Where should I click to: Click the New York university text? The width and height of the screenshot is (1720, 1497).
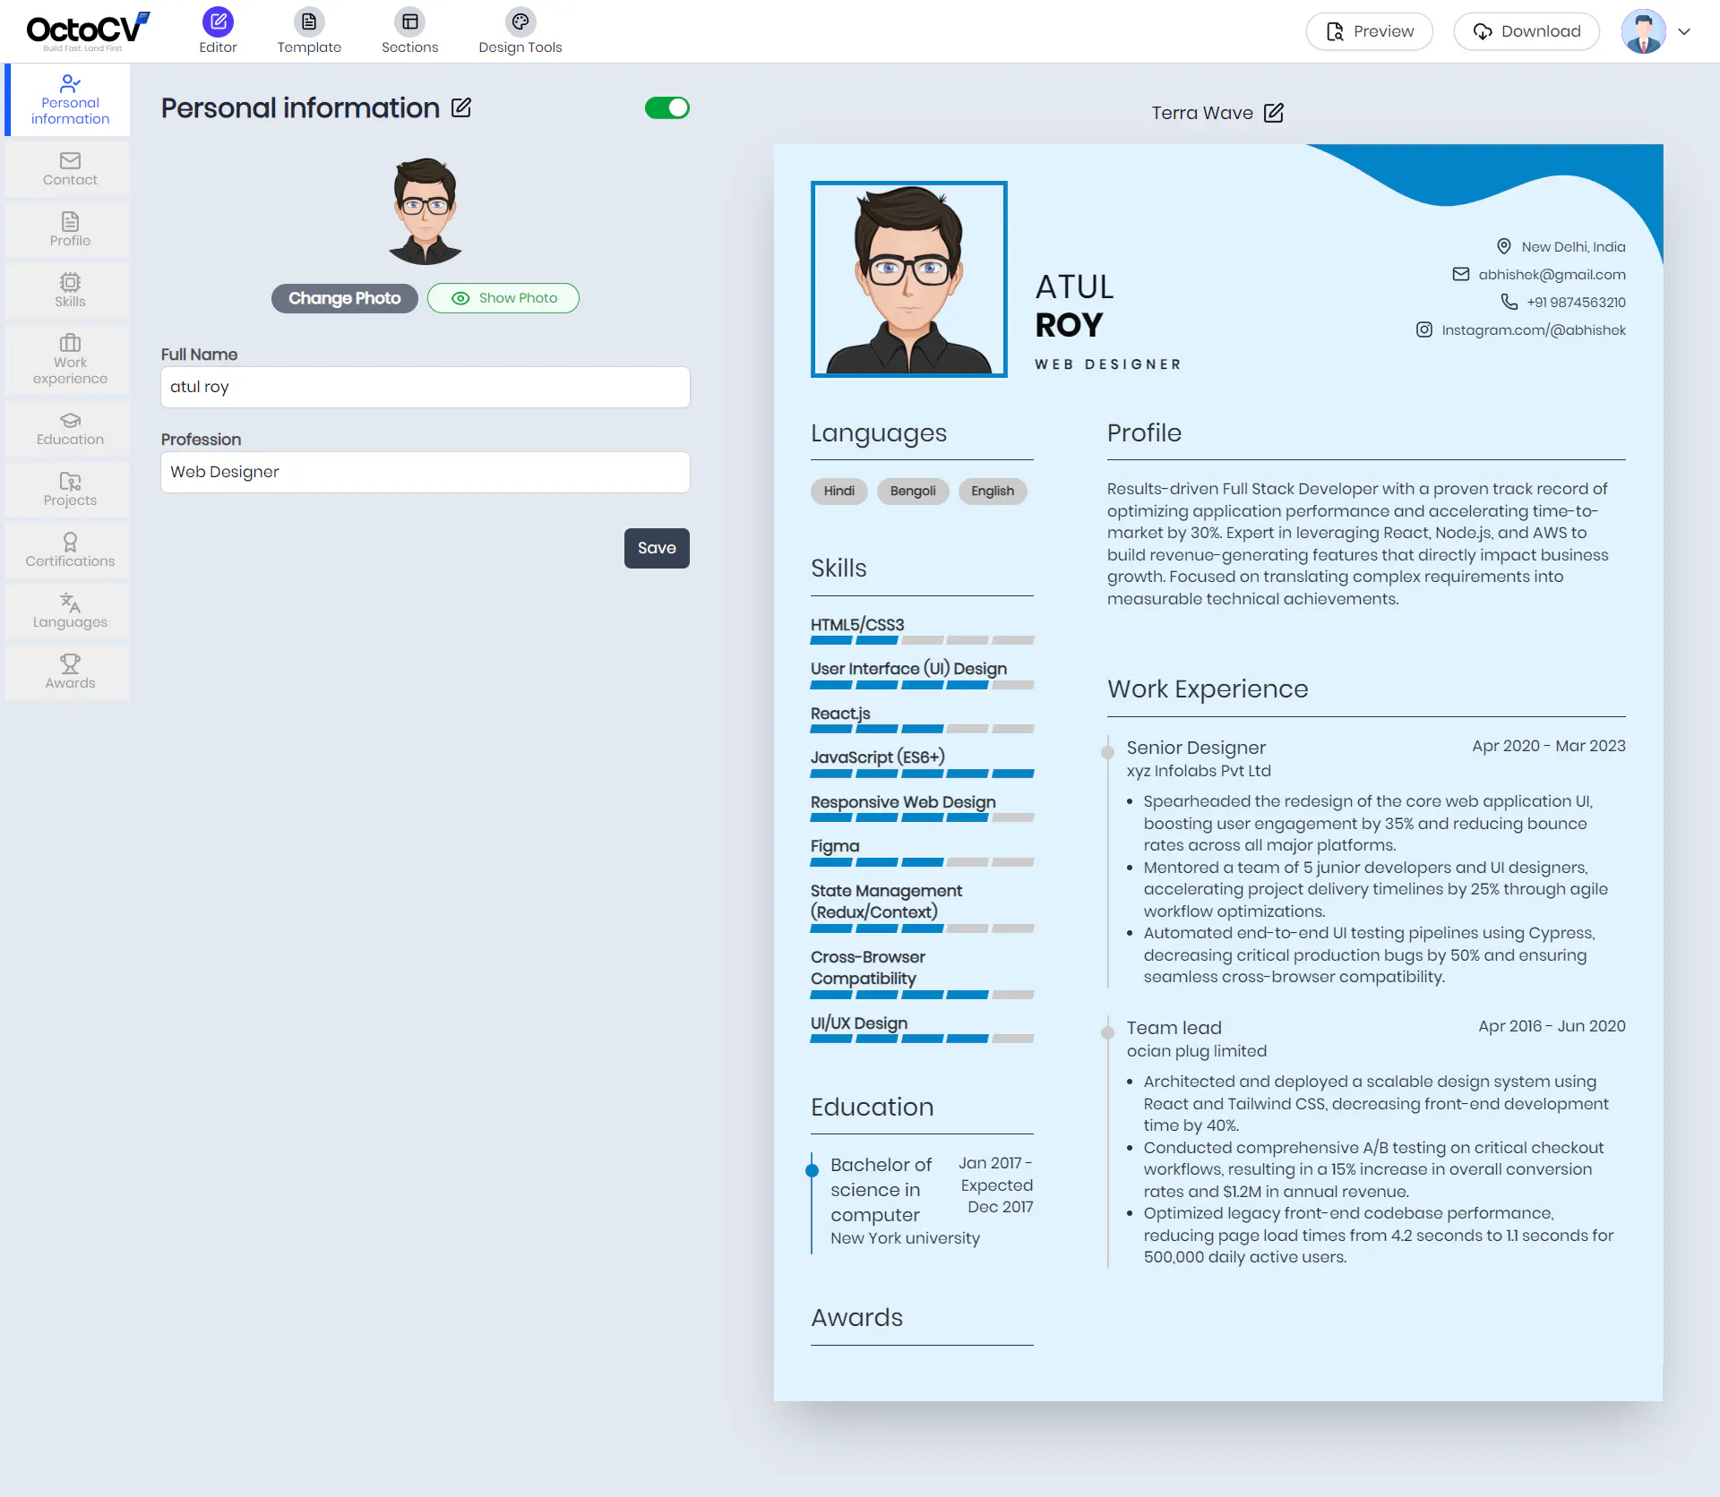[x=905, y=1238]
